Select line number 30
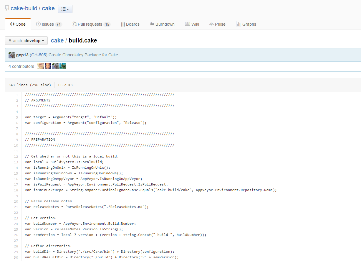Viewport: 361px width, 261px height. (x=16, y=257)
